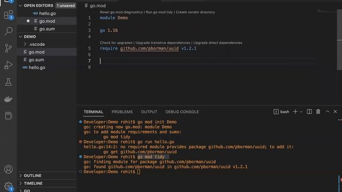Image resolution: width=342 pixels, height=192 pixels.
Task: Click 'go mod tidy' highlighted terminal command
Action: [151, 157]
